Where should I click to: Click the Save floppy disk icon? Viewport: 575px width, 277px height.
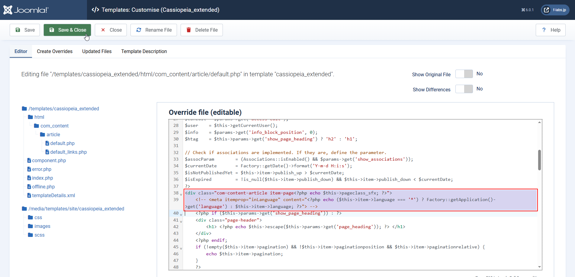[18, 30]
